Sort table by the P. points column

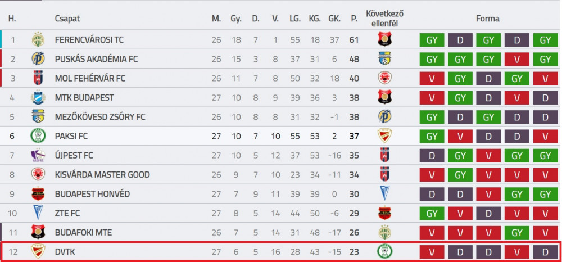[x=354, y=19]
